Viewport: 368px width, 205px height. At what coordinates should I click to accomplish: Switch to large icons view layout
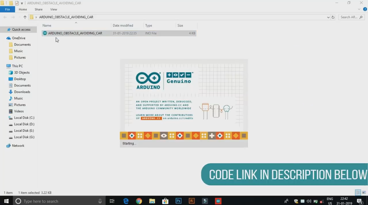coord(364,192)
